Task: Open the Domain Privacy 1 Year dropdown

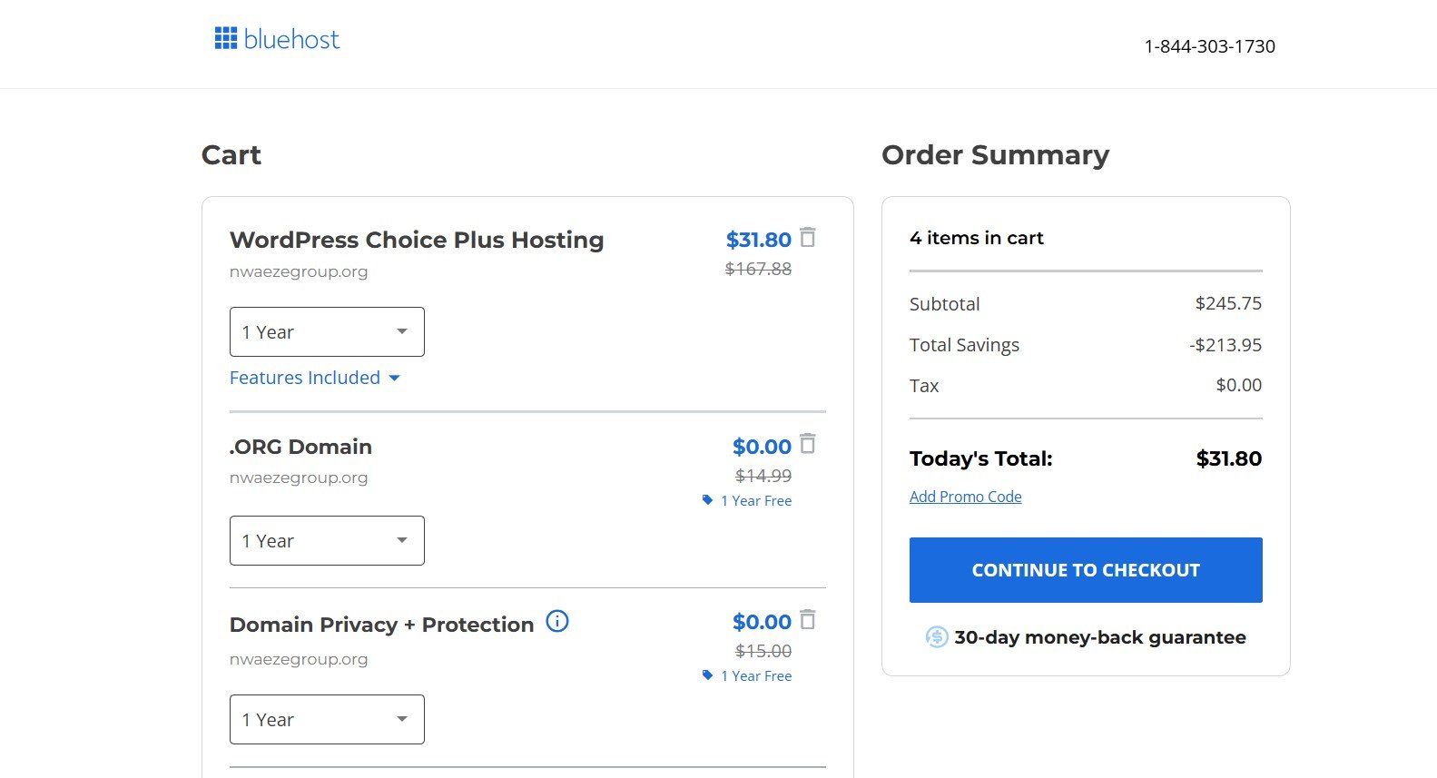Action: click(327, 720)
